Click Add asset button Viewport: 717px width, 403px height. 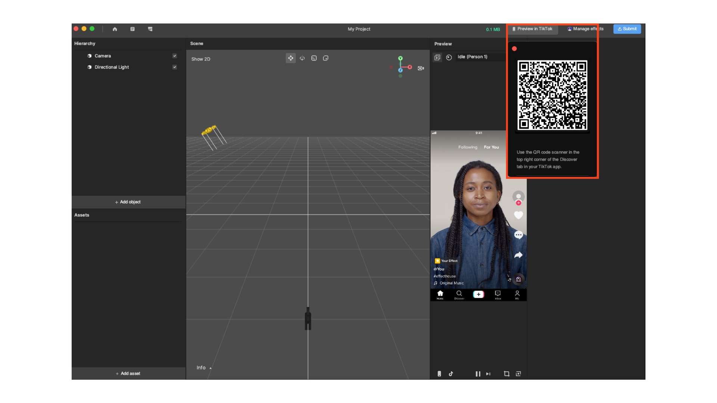(x=128, y=374)
